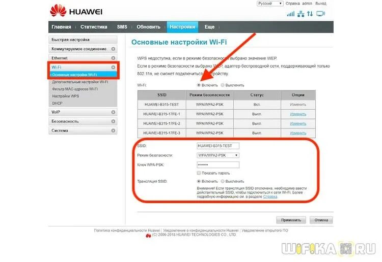Screen dimensions: 382x262
Task: Open Настройки WPS in sidebar
Action: (x=66, y=96)
